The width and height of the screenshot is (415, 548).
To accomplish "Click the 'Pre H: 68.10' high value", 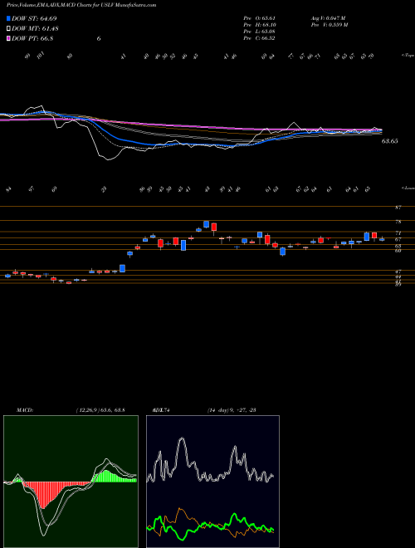I will click(258, 25).
